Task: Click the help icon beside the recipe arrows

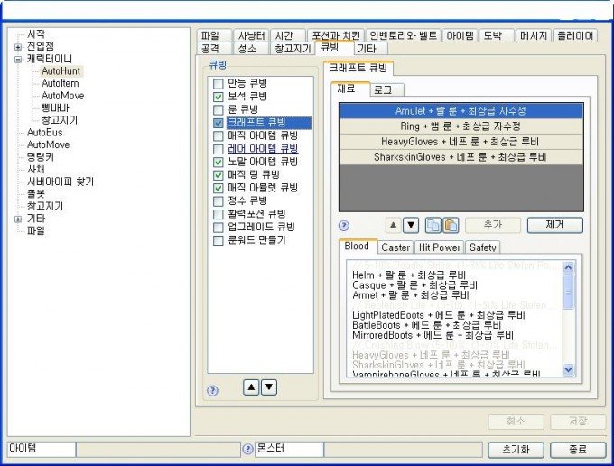Action: tap(344, 226)
